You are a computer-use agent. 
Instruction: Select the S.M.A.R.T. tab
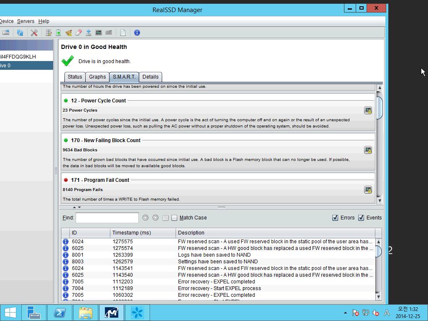tap(124, 77)
